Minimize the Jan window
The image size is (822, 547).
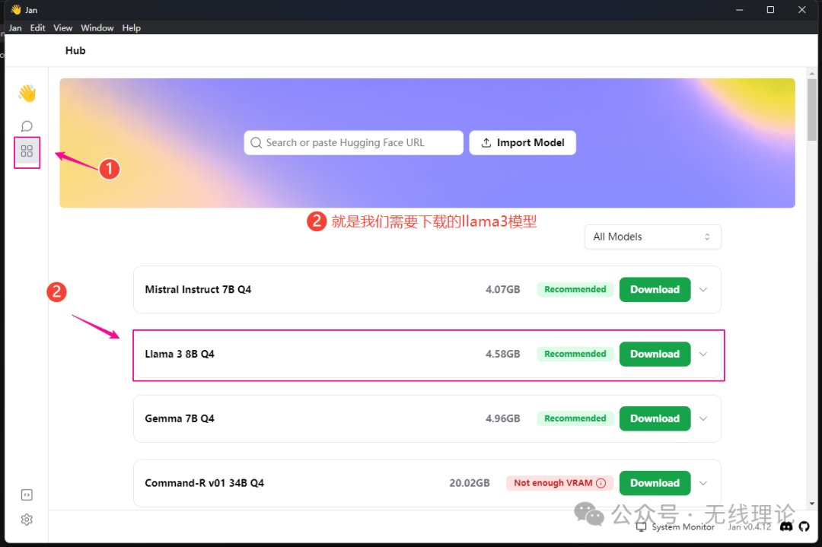739,9
